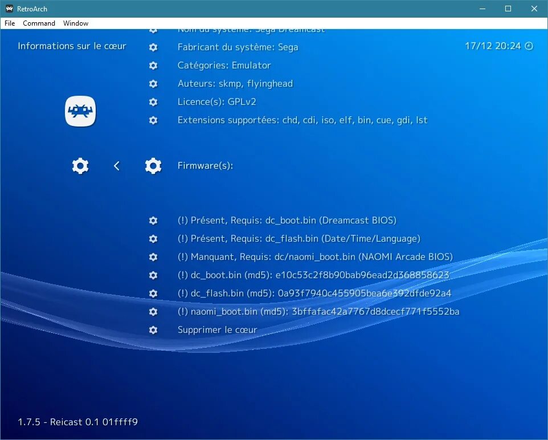548x440 pixels.
Task: Click the RetroArch title bar app icon
Action: point(10,9)
